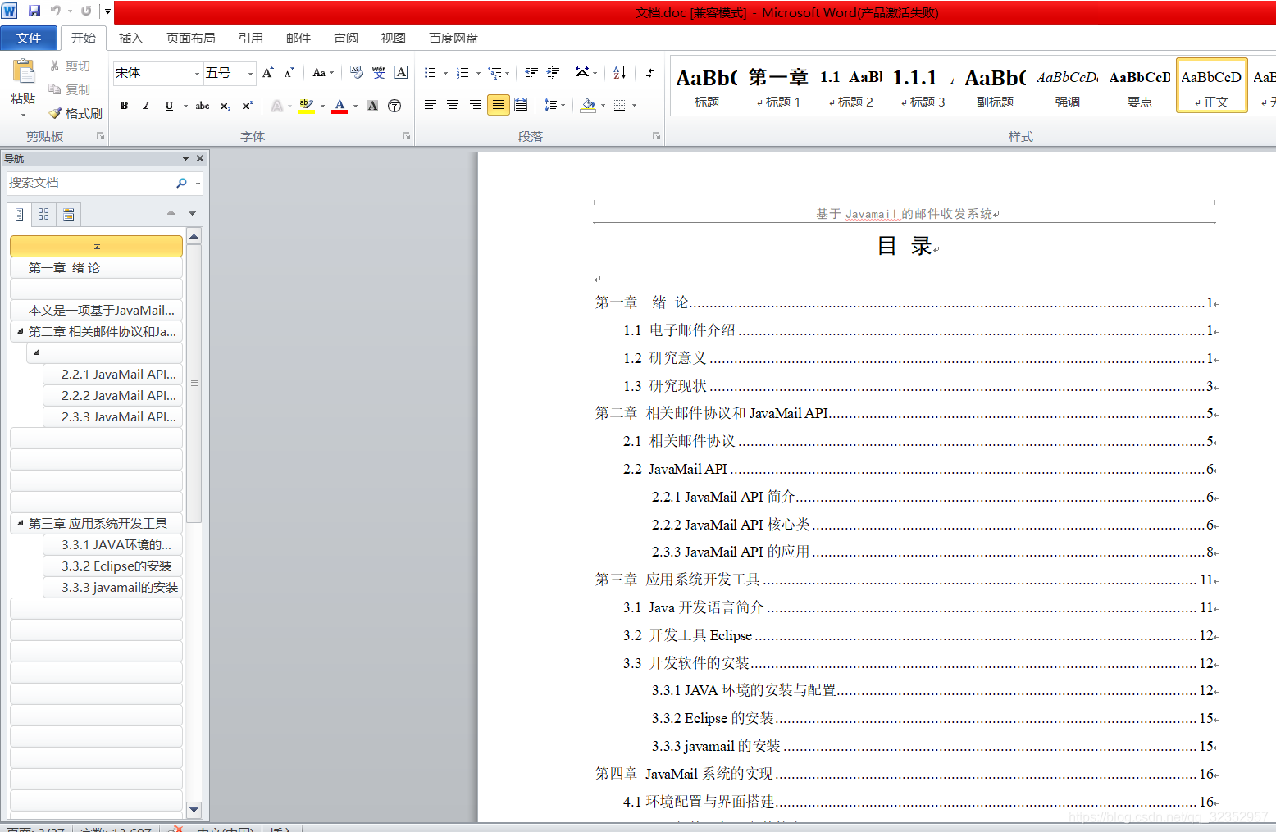Open the 文件 (File) tab

[29, 38]
